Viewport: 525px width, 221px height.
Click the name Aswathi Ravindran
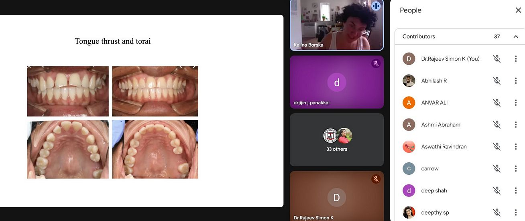click(444, 147)
